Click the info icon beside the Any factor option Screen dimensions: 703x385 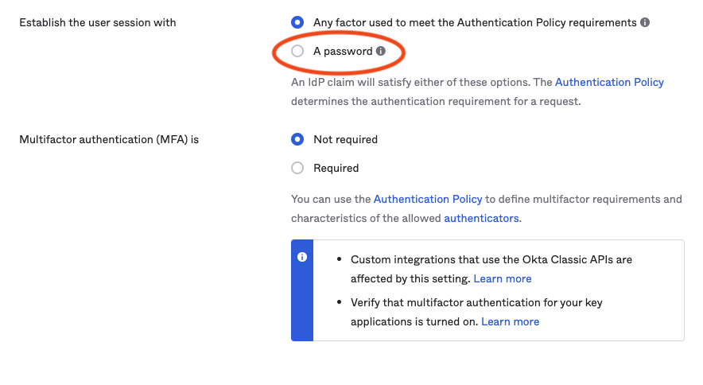[645, 23]
